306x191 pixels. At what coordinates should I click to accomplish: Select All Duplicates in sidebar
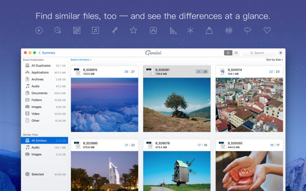tap(44, 65)
